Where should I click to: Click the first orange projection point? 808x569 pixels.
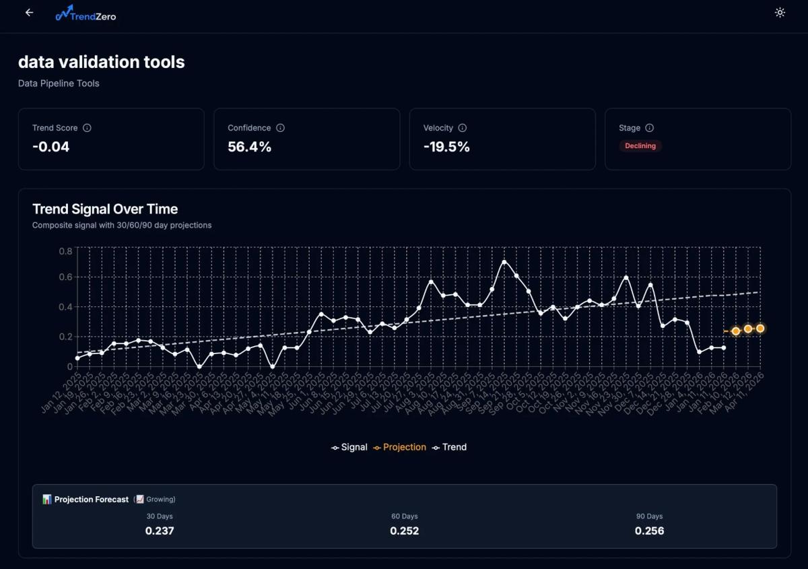[736, 331]
